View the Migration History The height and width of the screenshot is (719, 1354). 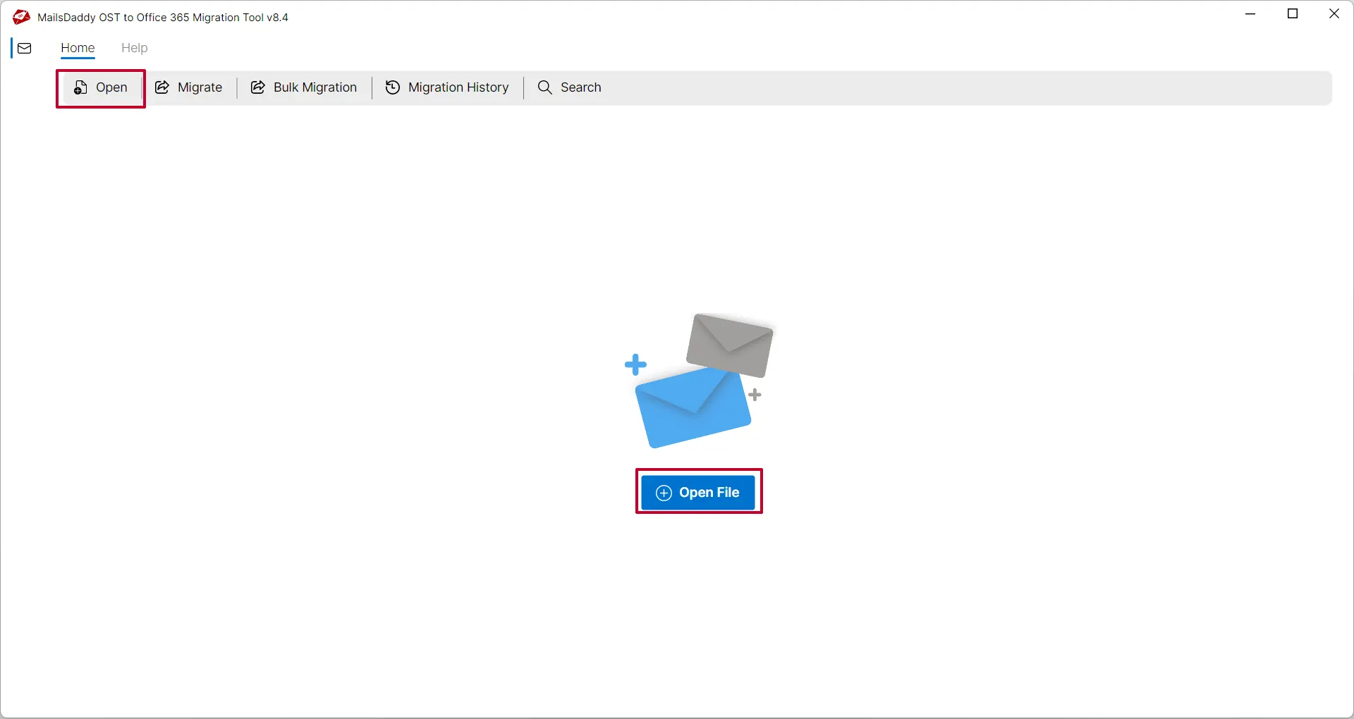[x=447, y=87]
